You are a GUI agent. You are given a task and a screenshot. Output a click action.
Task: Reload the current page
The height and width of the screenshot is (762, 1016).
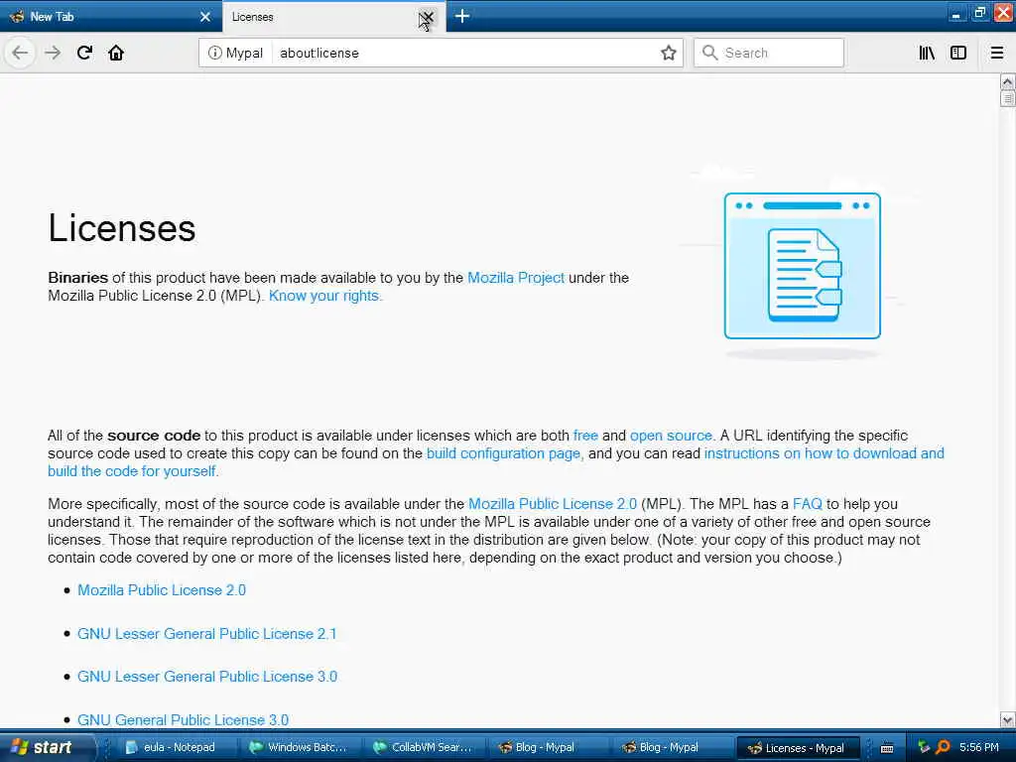[x=84, y=53]
